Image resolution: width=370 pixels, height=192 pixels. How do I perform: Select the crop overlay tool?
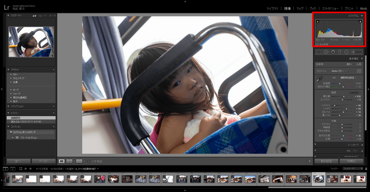coord(319,52)
